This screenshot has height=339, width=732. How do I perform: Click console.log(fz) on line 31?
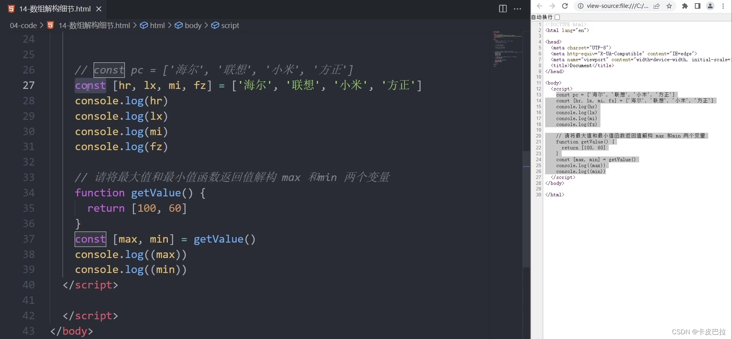[x=122, y=147]
